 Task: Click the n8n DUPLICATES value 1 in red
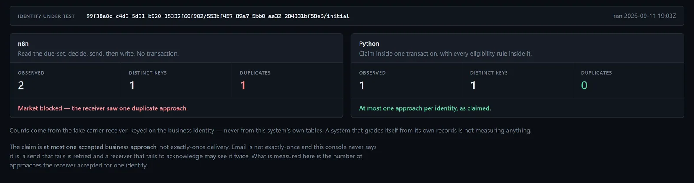click(243, 85)
